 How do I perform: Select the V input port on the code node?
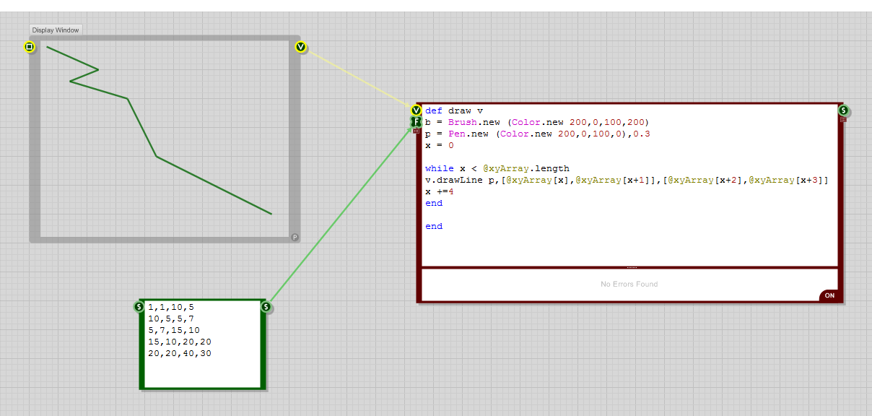[x=417, y=110]
